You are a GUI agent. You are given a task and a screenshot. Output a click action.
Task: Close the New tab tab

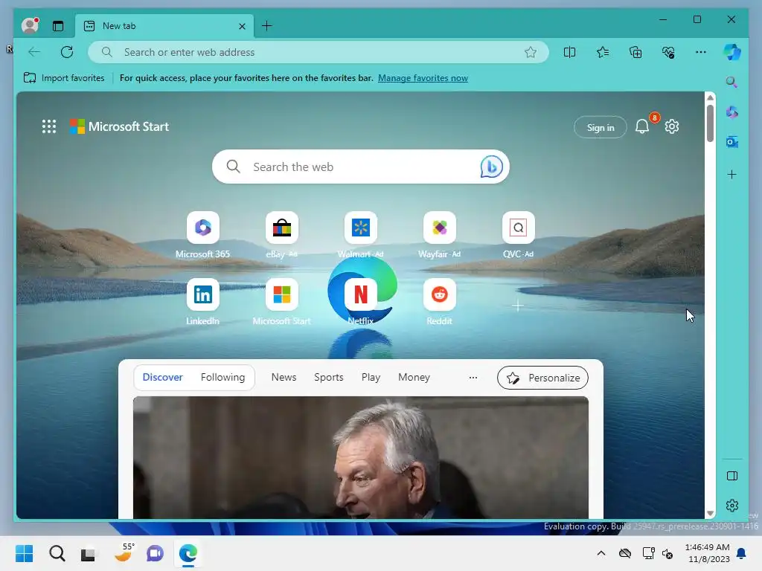click(x=242, y=26)
